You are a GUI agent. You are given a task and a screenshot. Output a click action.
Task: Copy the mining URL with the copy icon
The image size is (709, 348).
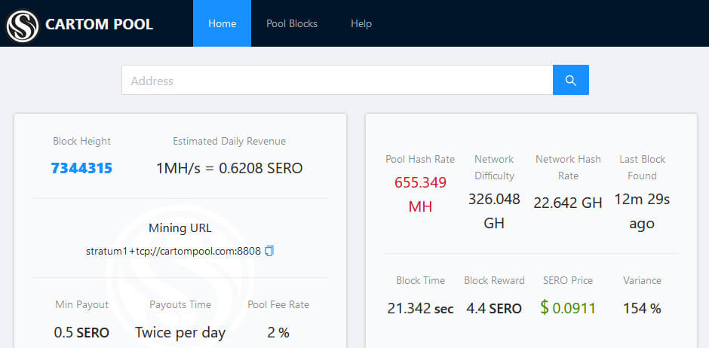point(269,251)
